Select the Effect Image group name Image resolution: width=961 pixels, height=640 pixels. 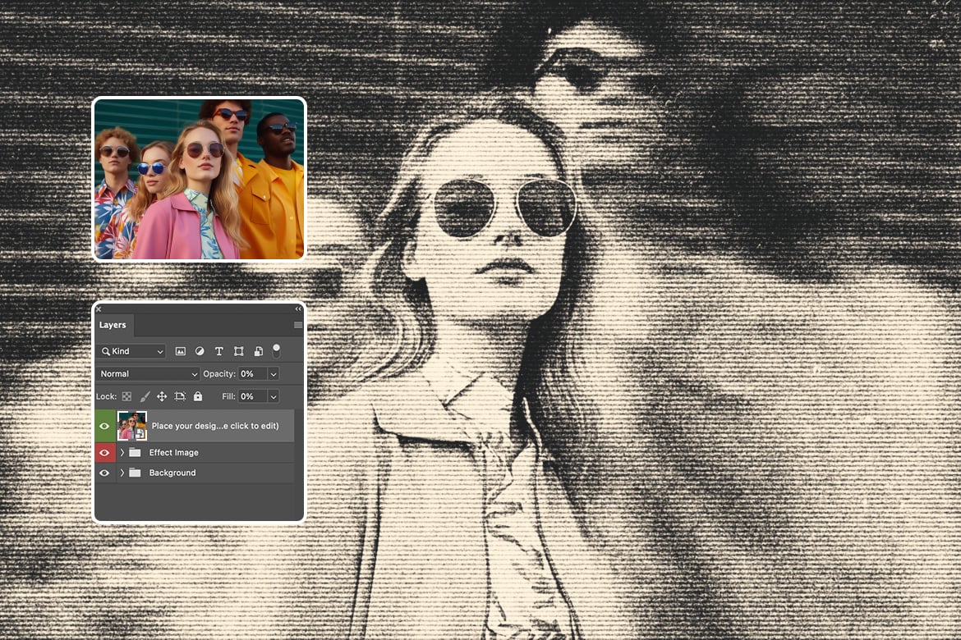pyautogui.click(x=174, y=453)
